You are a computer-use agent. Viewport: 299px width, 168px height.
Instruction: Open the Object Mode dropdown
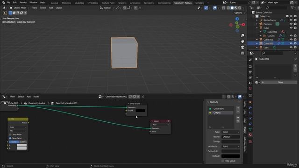[x=20, y=8]
